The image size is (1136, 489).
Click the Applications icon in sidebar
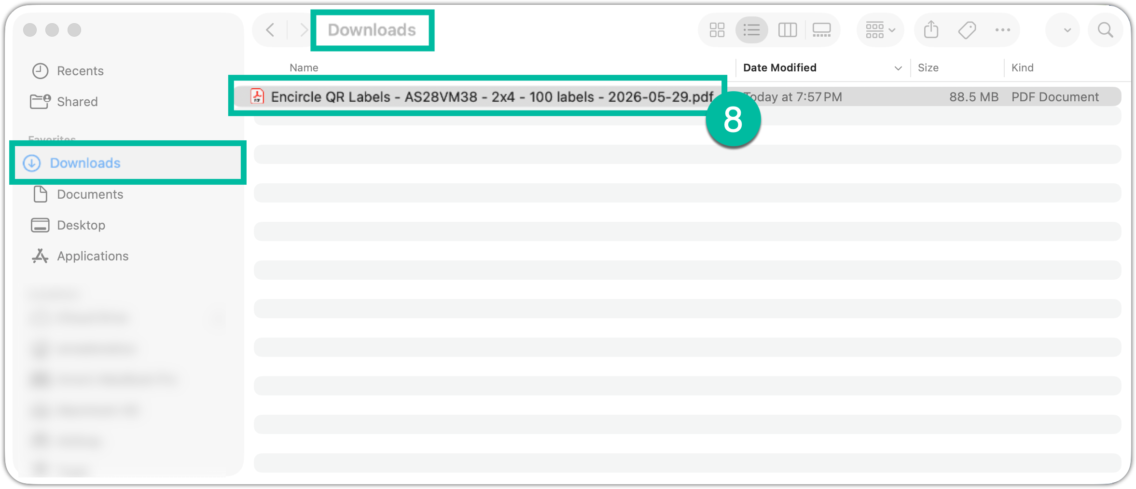coord(40,256)
